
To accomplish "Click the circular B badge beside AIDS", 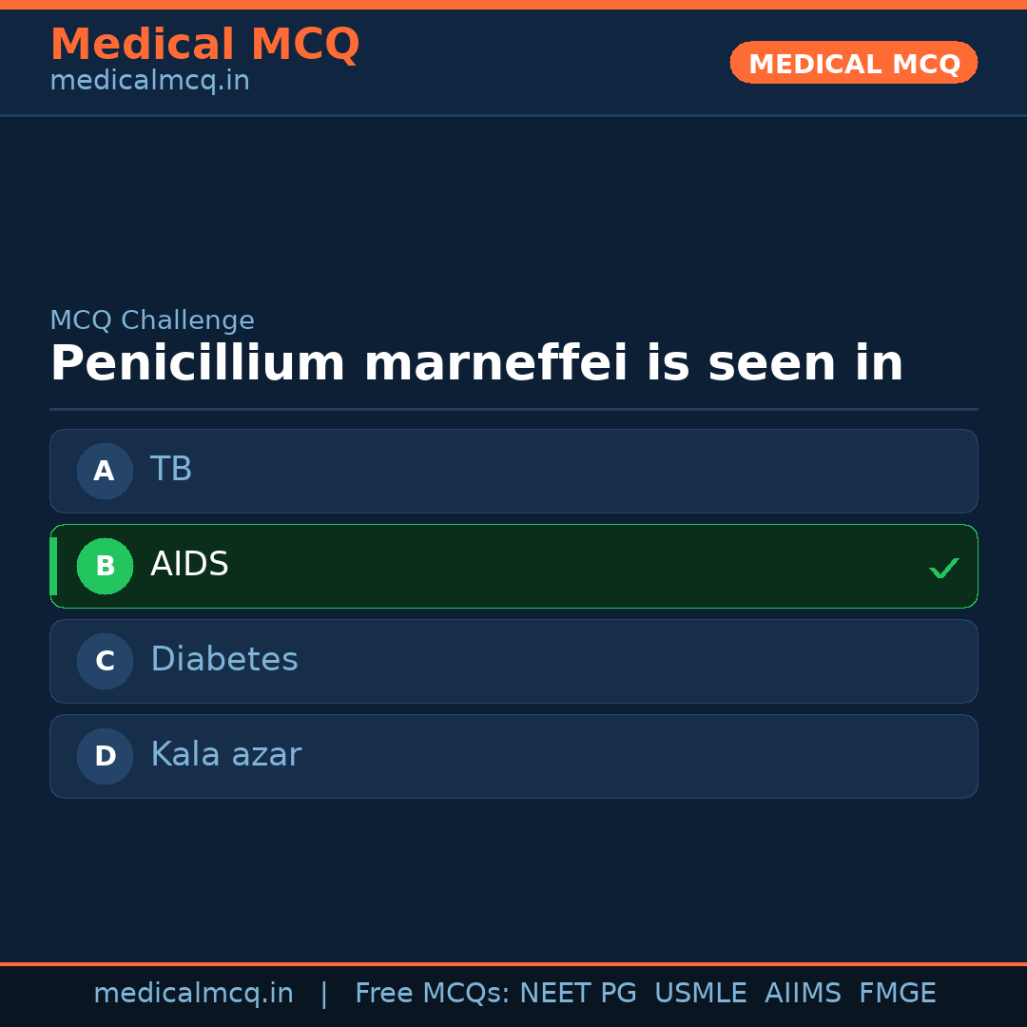I will pyautogui.click(x=105, y=566).
